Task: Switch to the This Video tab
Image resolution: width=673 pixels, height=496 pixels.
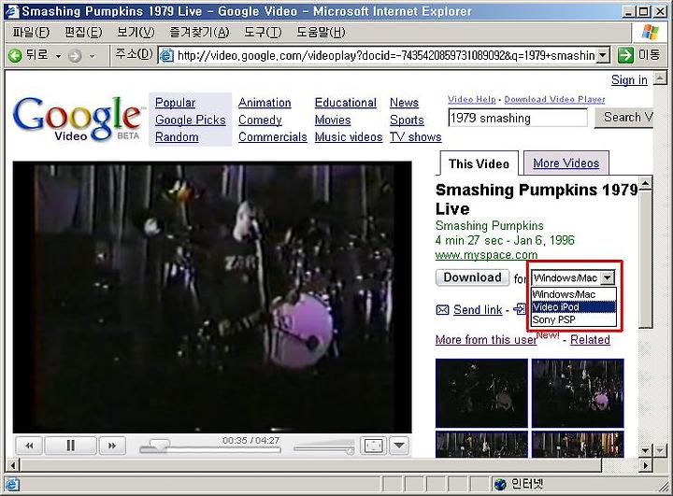Action: coord(479,163)
